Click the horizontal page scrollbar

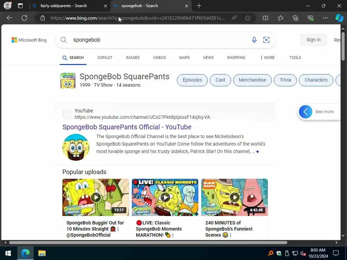[x=148, y=242]
